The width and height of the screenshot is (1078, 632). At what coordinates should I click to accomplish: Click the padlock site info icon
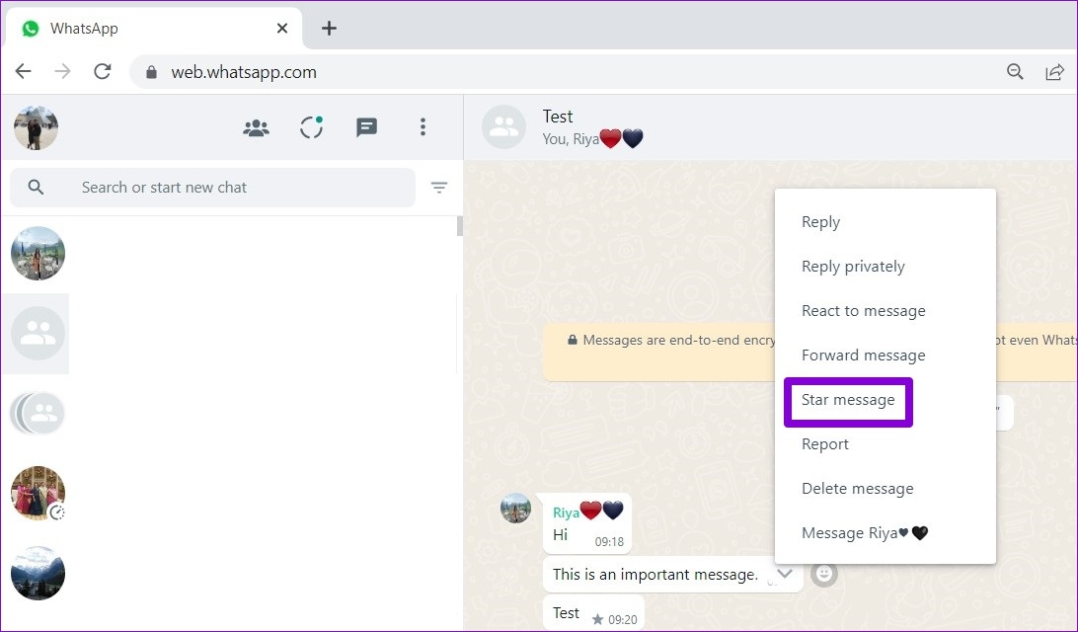152,72
